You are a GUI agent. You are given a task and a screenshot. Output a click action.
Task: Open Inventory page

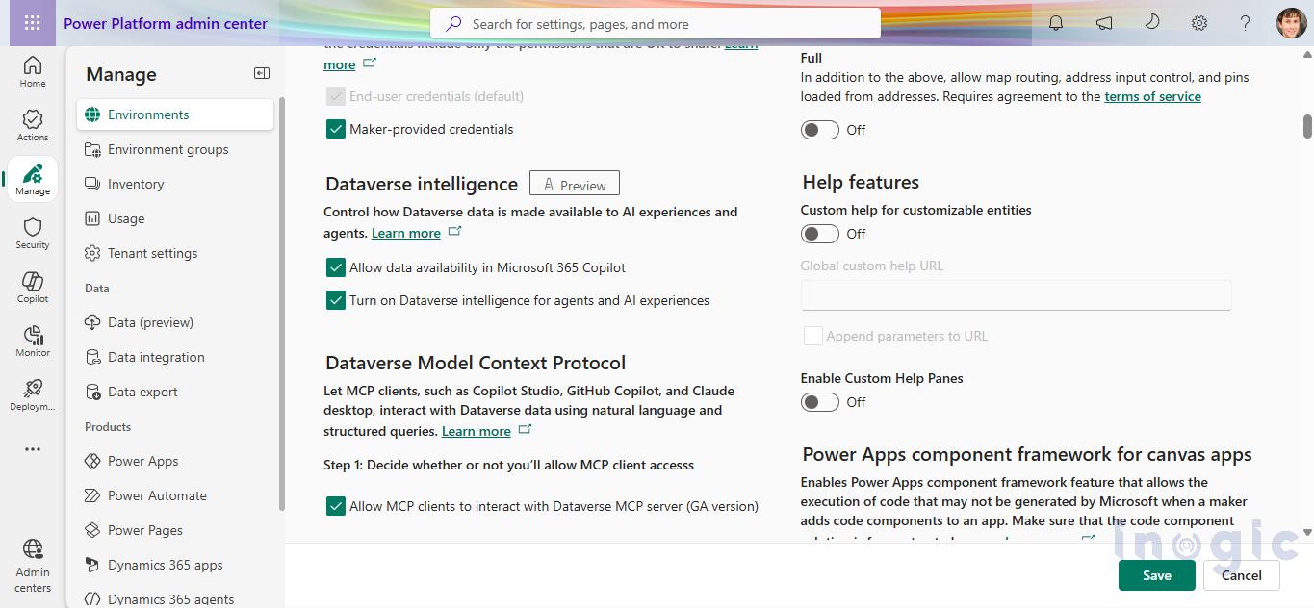coord(175,184)
